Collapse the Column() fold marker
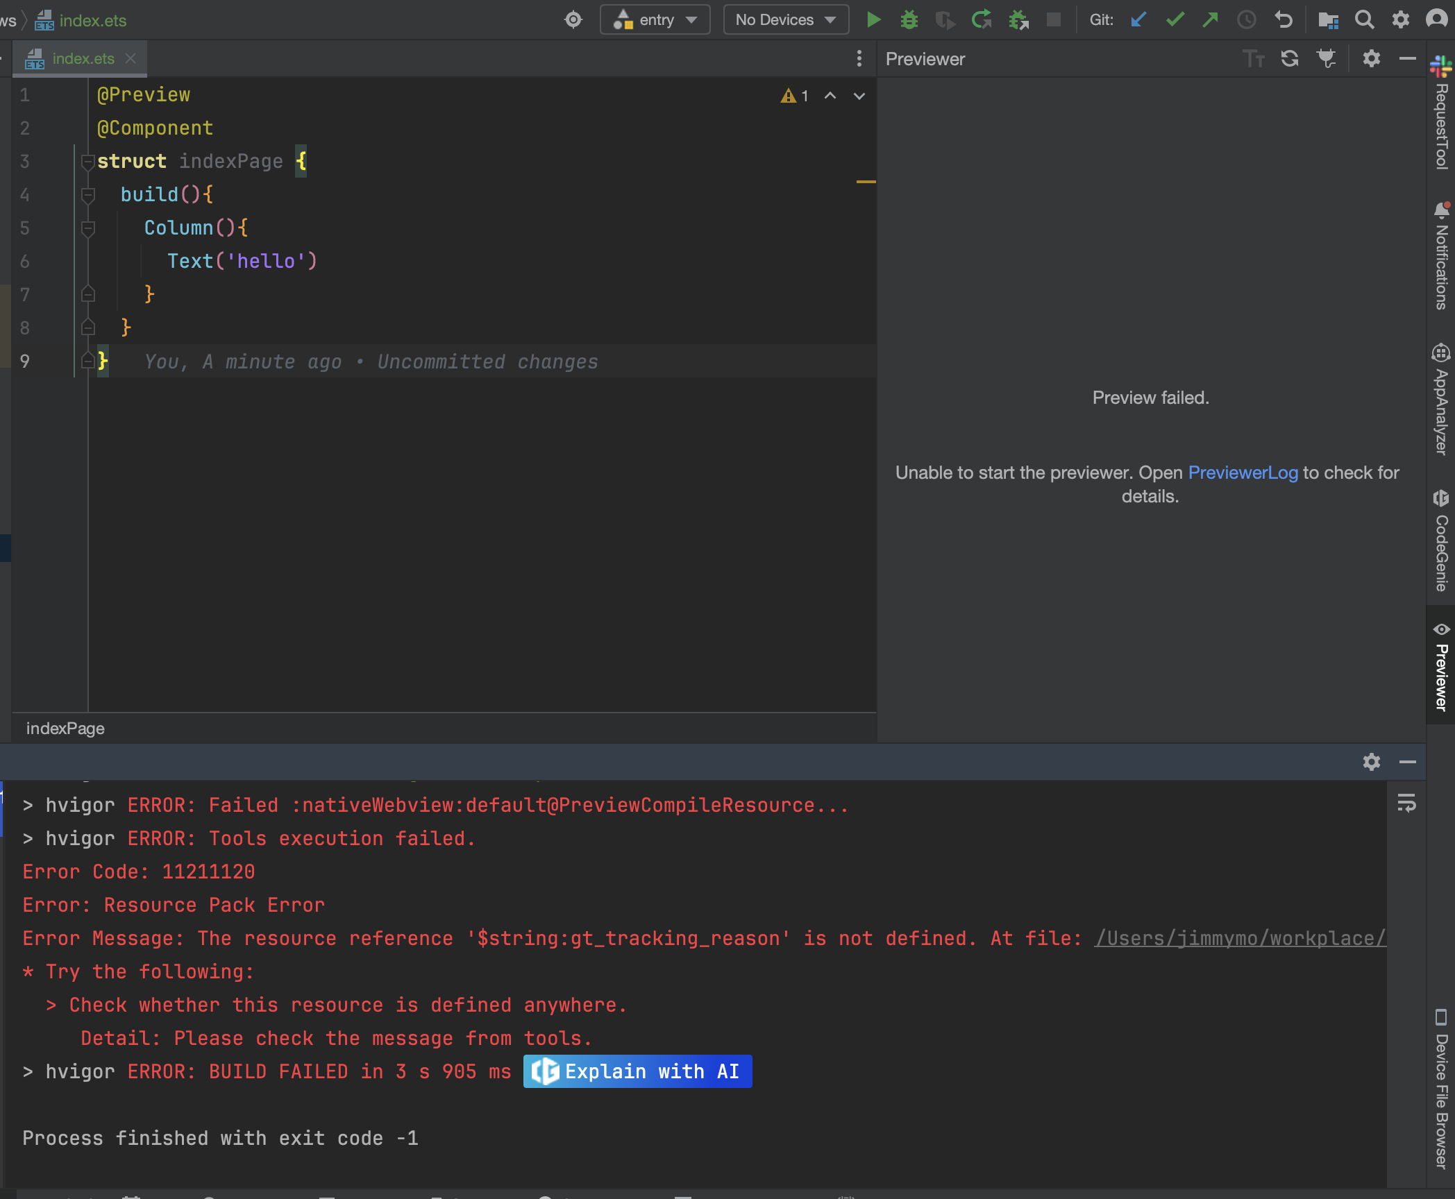1455x1199 pixels. pyautogui.click(x=87, y=228)
